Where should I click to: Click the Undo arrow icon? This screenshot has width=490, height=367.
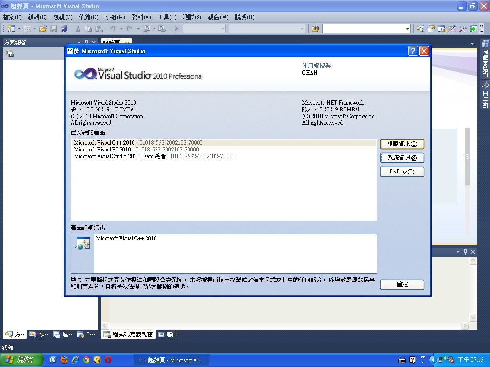[113, 29]
